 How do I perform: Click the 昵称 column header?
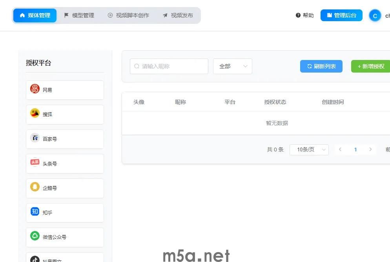coord(180,102)
